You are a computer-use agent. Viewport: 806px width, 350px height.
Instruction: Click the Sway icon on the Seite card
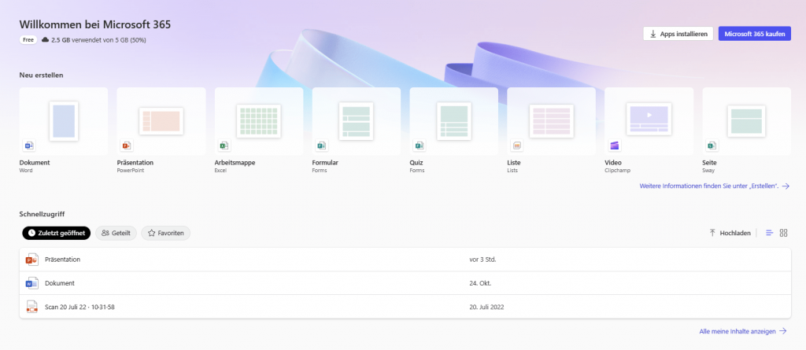click(712, 146)
